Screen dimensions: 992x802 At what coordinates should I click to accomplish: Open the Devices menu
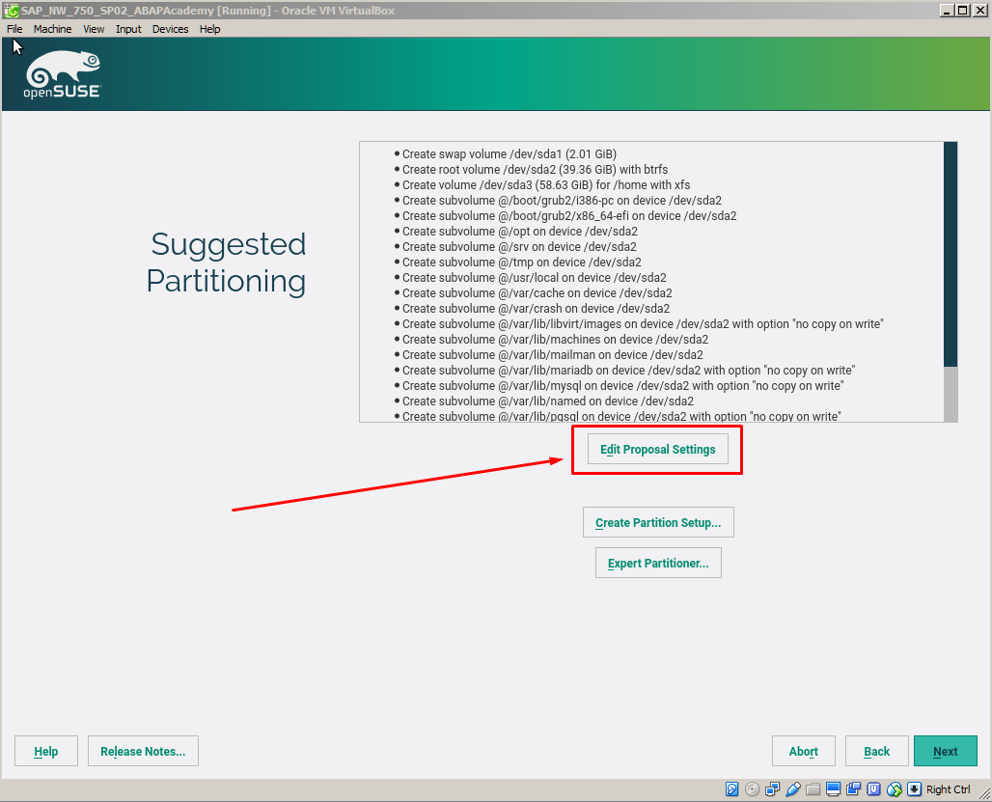click(x=170, y=29)
